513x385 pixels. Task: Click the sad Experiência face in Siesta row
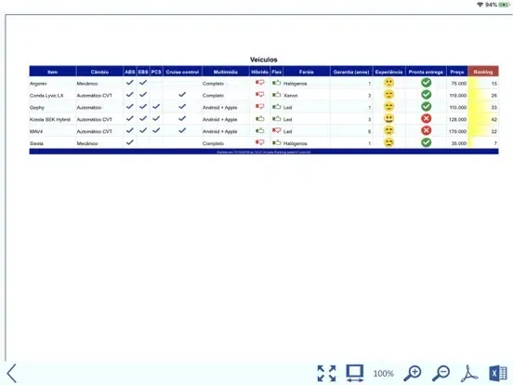tap(388, 142)
